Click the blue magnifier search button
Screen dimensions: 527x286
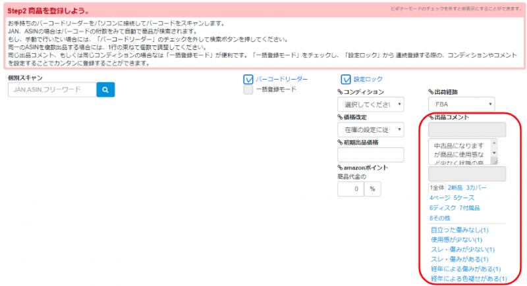pyautogui.click(x=105, y=89)
